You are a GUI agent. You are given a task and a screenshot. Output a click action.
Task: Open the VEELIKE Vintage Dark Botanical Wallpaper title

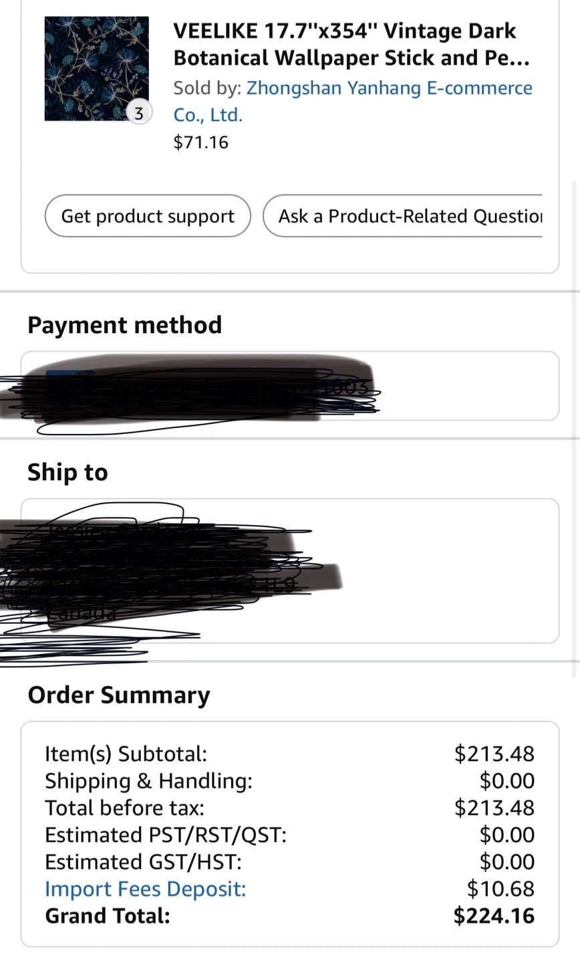pos(351,44)
